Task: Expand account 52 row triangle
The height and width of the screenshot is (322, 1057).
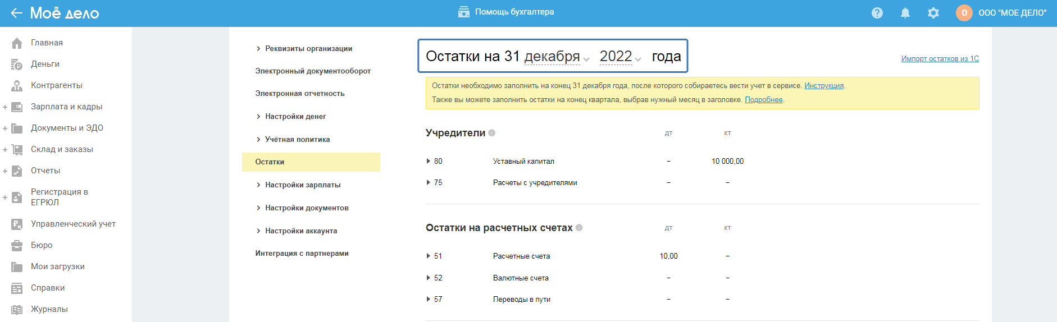Action: click(429, 278)
